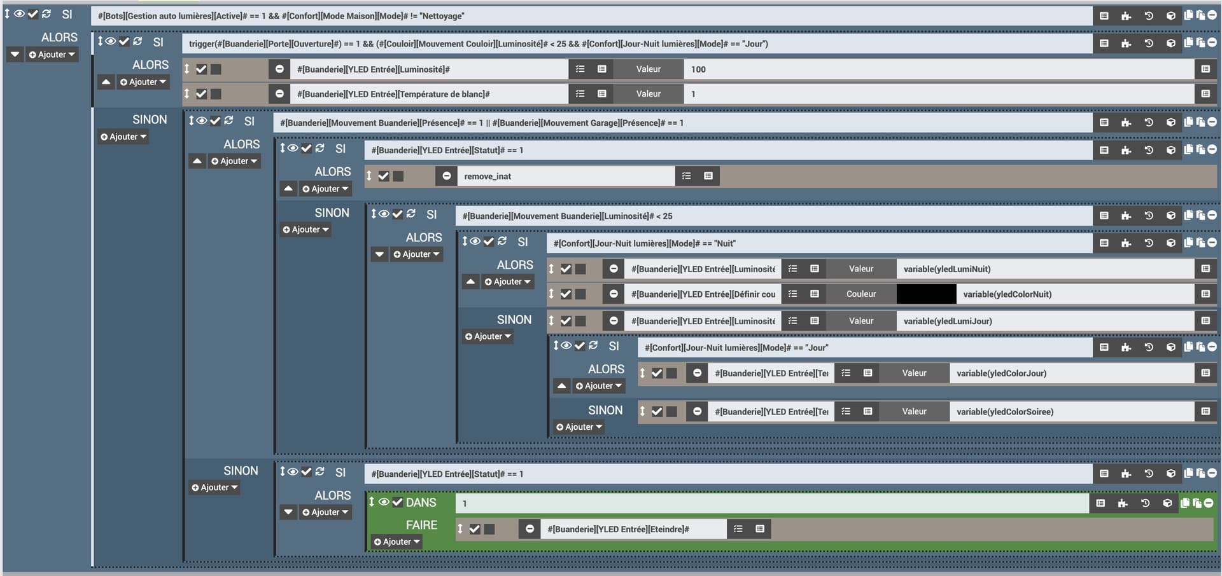Open Ajouter menu under the first SINON
The width and height of the screenshot is (1222, 576).
point(123,137)
